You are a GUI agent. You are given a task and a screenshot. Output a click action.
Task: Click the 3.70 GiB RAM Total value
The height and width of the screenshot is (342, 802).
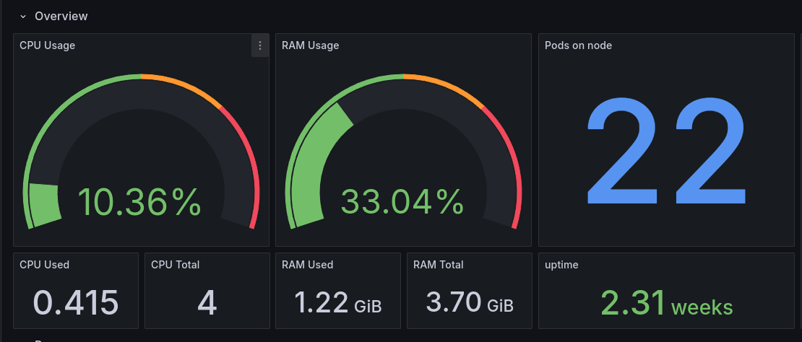[x=470, y=303]
